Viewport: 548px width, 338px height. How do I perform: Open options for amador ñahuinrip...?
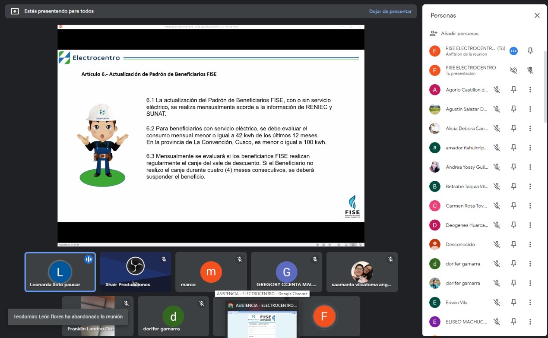[530, 148]
